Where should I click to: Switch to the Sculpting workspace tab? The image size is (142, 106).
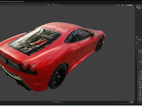tap(4, 4)
